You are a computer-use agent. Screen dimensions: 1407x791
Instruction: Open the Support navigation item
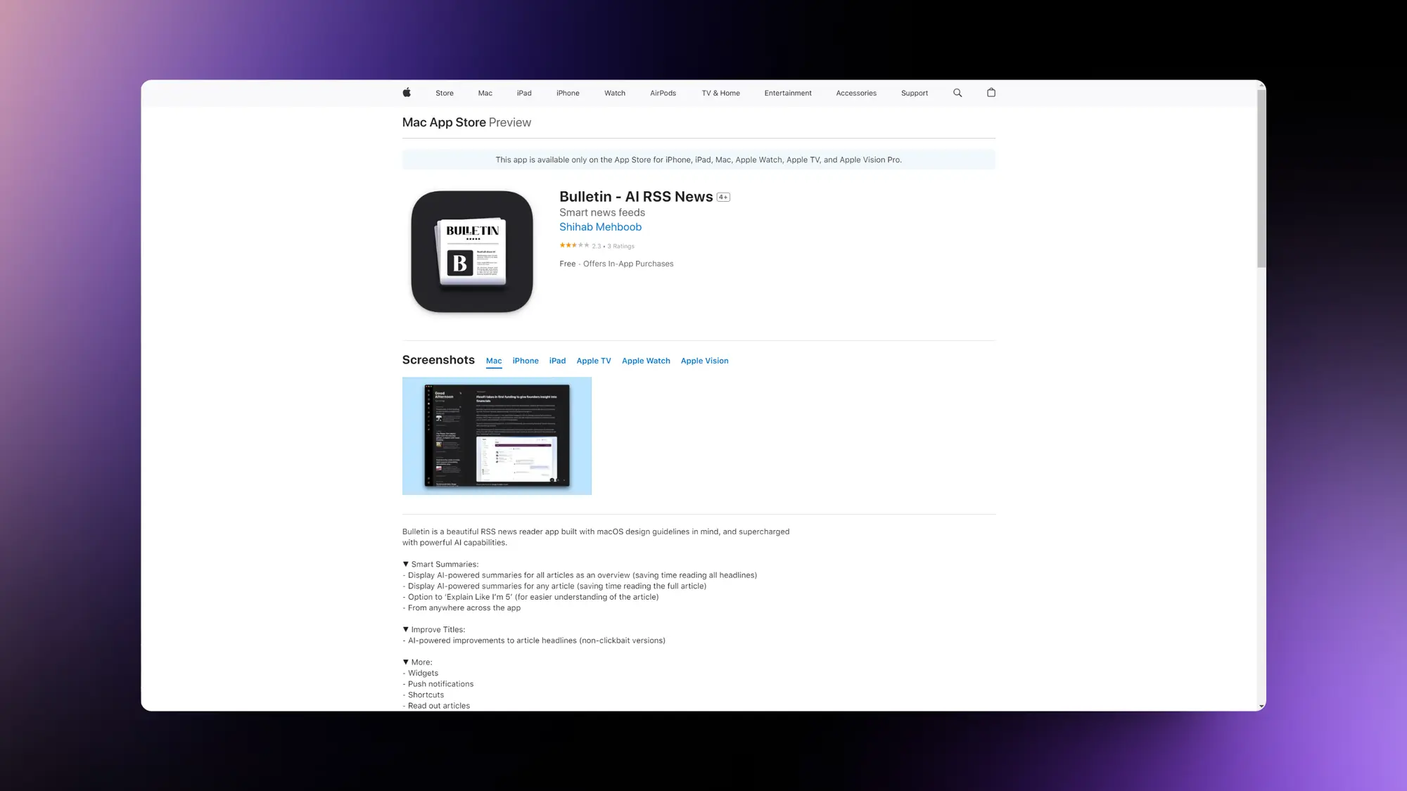(x=915, y=93)
